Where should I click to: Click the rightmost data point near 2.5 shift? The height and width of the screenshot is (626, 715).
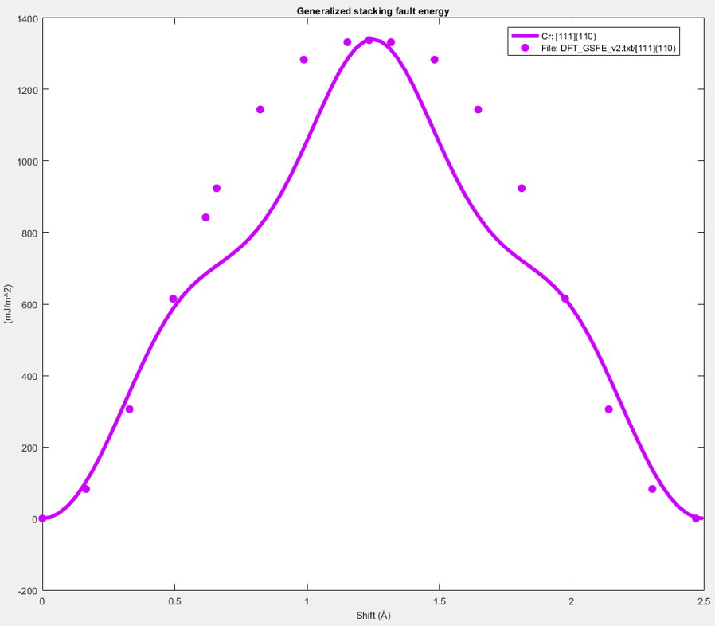click(x=696, y=518)
